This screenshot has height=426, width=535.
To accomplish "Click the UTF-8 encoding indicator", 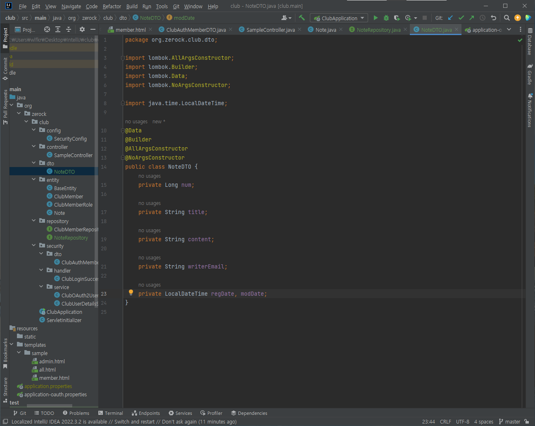I will coord(463,421).
